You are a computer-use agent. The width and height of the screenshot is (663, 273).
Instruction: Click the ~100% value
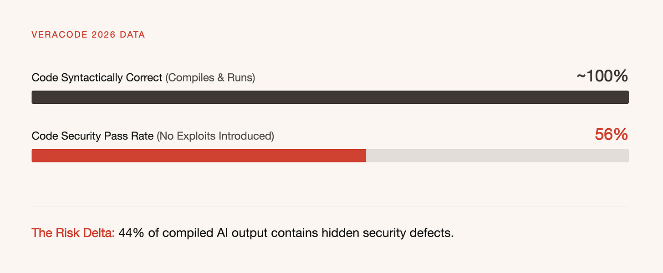tap(602, 76)
